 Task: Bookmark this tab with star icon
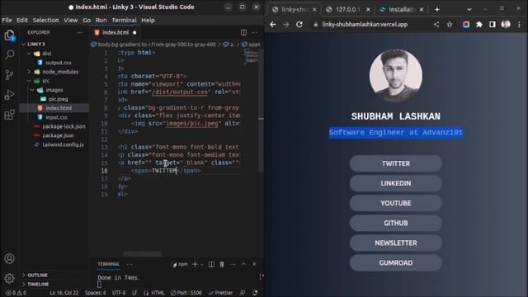[x=450, y=24]
